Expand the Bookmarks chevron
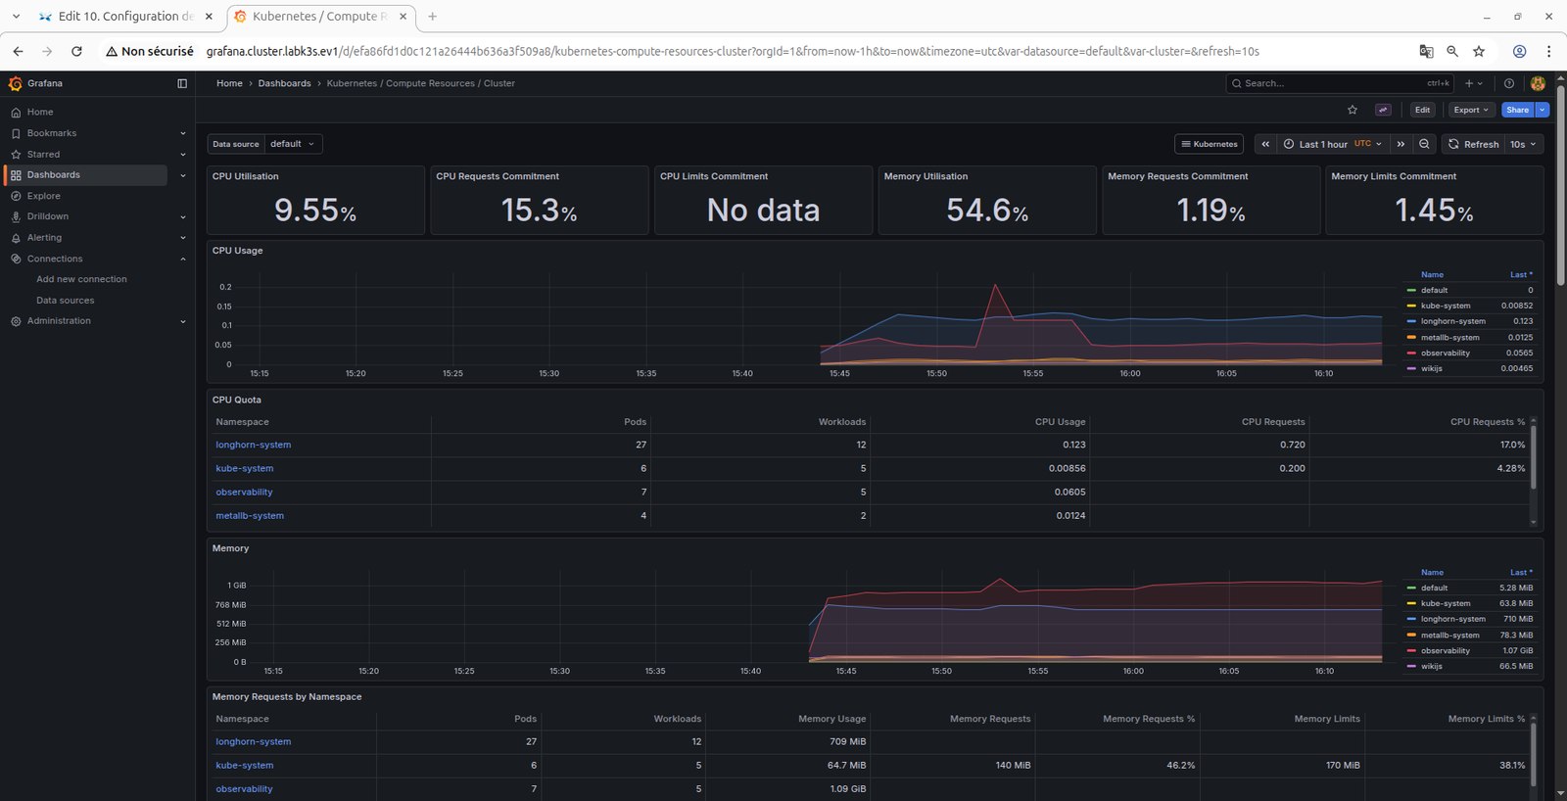The height and width of the screenshot is (801, 1567). coord(183,133)
